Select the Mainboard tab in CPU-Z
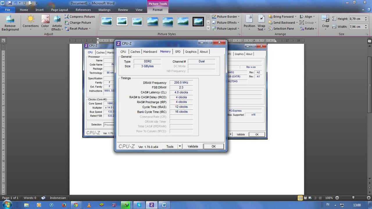 [x=150, y=52]
